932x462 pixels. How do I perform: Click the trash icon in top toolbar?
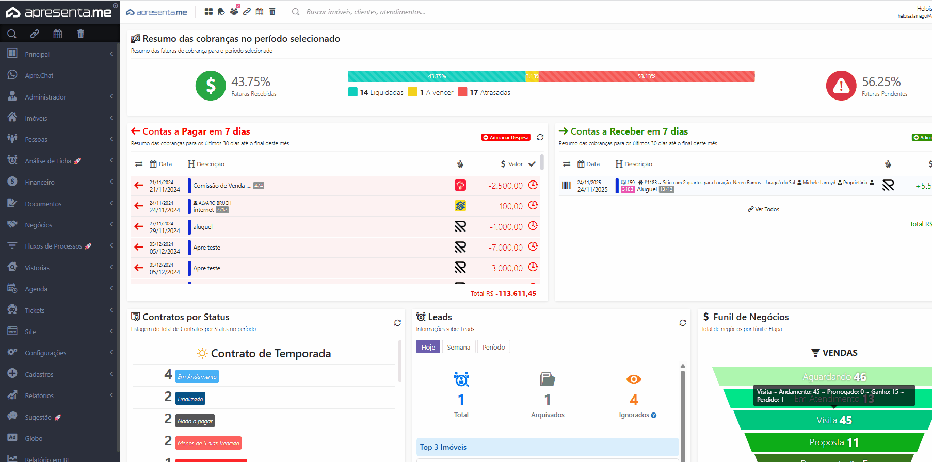point(272,12)
